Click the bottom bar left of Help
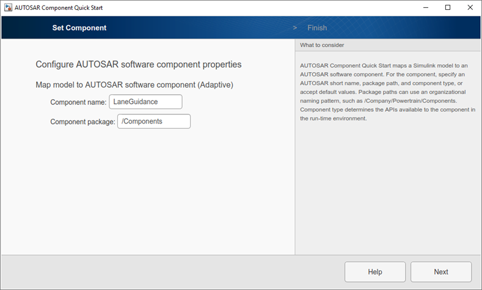Viewport: 482px width, 290px height. [171, 272]
